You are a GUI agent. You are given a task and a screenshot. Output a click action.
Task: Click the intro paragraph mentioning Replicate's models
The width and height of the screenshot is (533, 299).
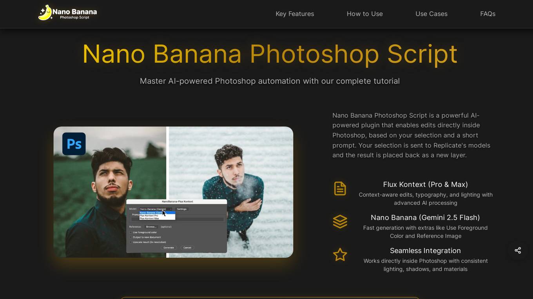point(412,135)
